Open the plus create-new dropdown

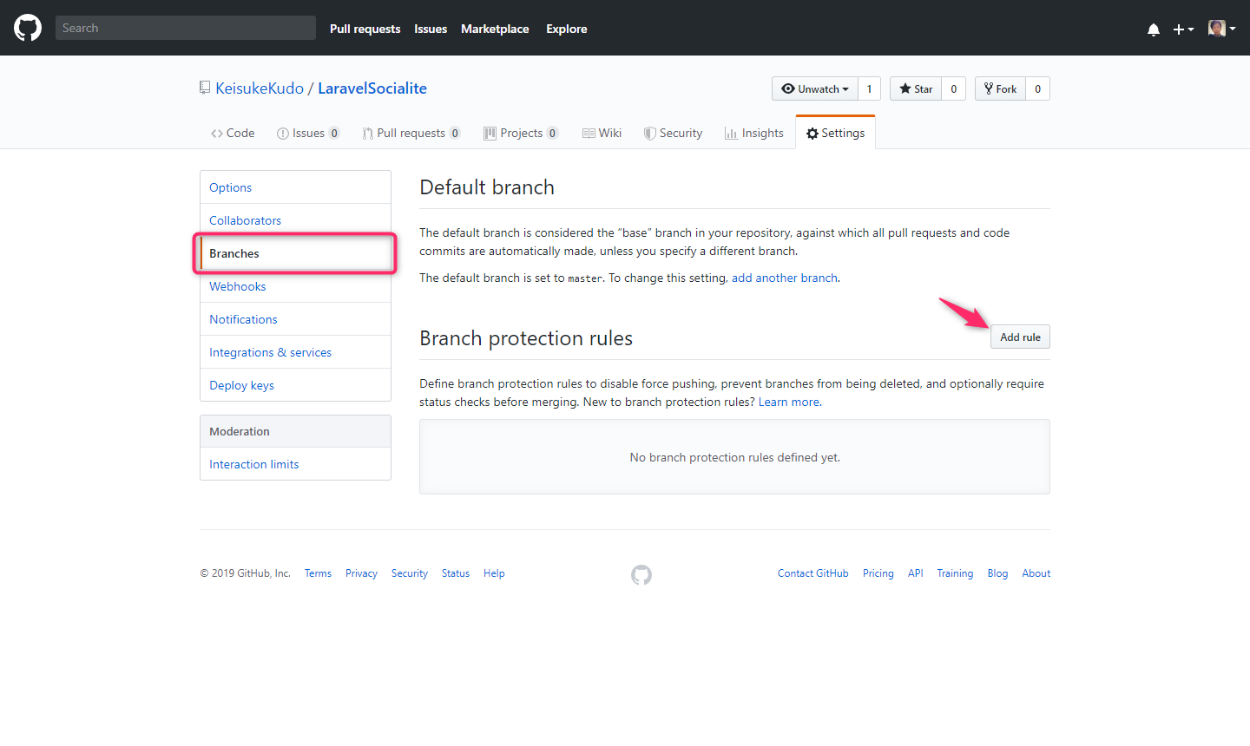coord(1183,29)
